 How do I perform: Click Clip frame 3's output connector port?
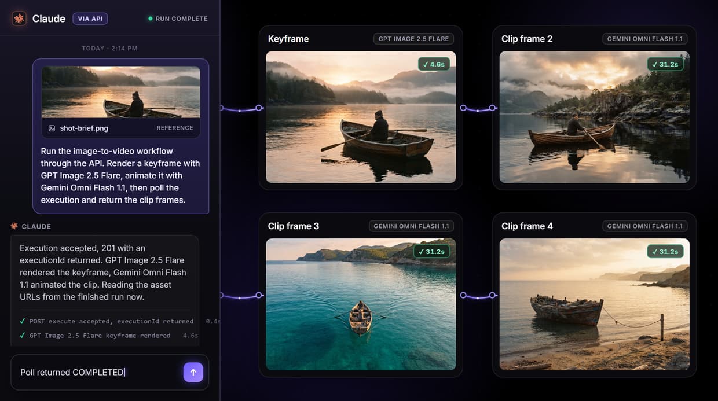tap(463, 295)
